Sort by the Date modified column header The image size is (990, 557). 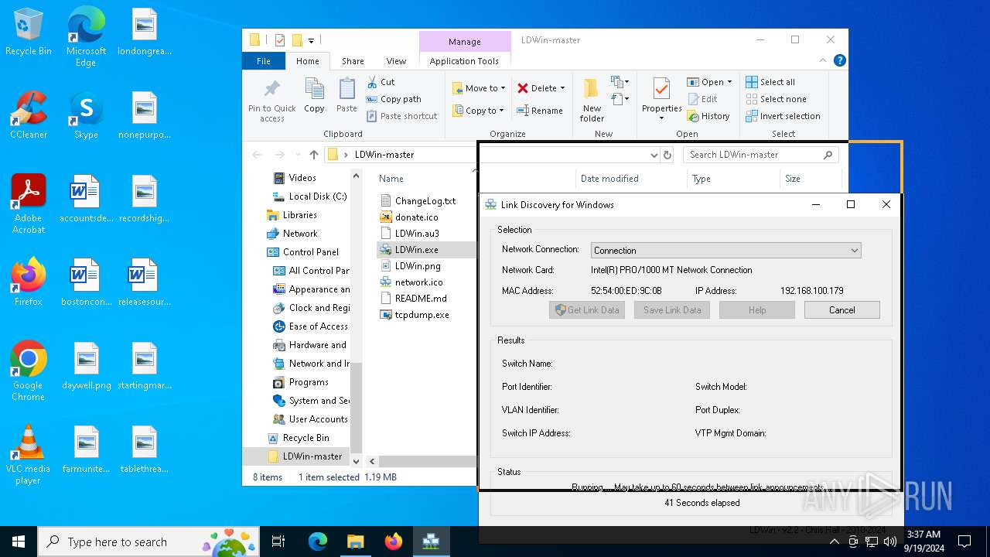[x=609, y=179]
